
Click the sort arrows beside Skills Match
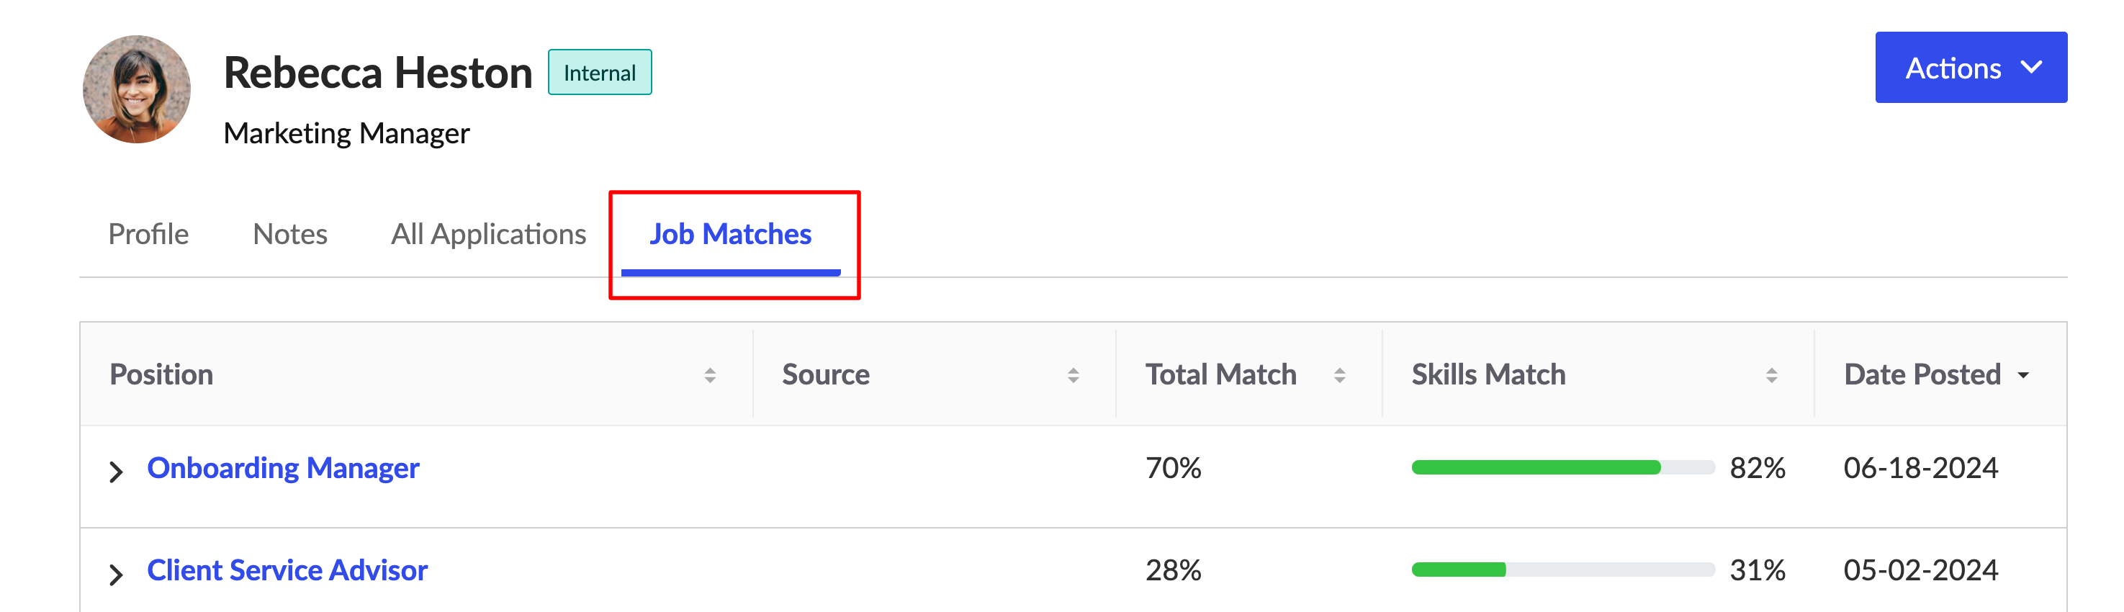point(1771,375)
